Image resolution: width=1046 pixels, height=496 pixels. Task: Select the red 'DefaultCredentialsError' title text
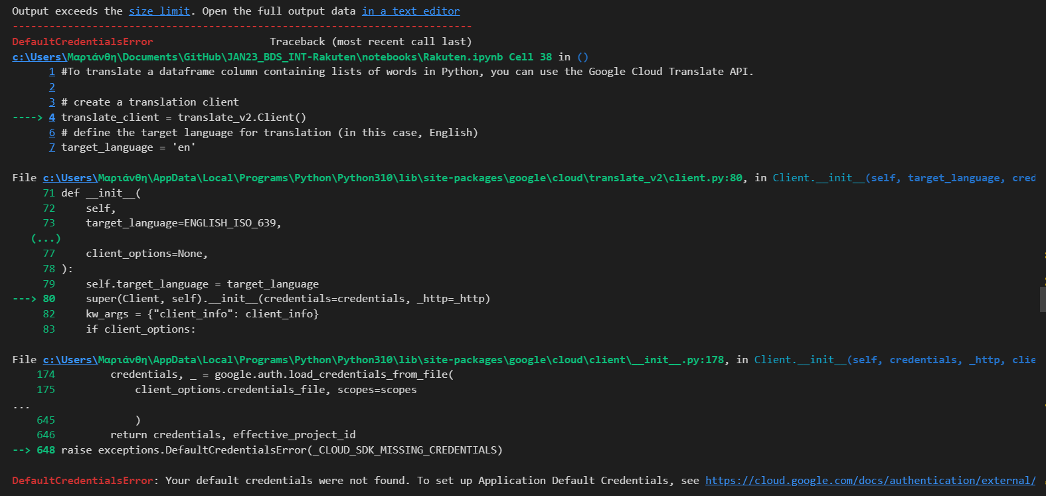82,42
